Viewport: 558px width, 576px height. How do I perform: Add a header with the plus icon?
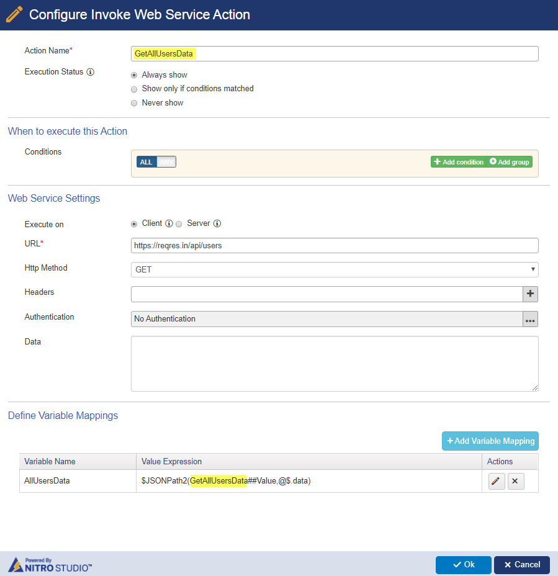point(530,294)
